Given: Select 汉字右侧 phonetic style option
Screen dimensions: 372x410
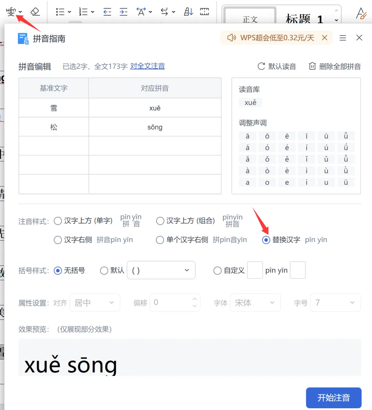Looking at the screenshot, I should [58, 240].
